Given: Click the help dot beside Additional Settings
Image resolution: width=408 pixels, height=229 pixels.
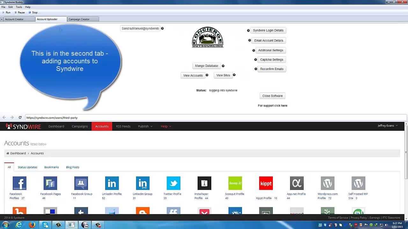Looking at the screenshot, I should (x=254, y=50).
